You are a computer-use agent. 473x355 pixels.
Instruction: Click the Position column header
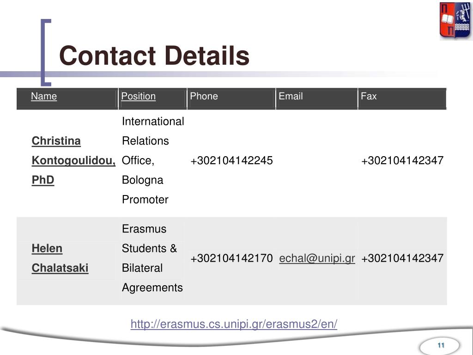point(138,96)
